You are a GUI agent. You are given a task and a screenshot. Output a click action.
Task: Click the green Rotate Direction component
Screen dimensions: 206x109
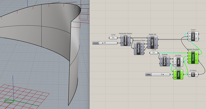[x=193, y=57]
